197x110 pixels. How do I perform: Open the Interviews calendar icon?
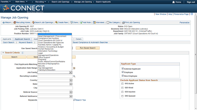[x=94, y=22]
